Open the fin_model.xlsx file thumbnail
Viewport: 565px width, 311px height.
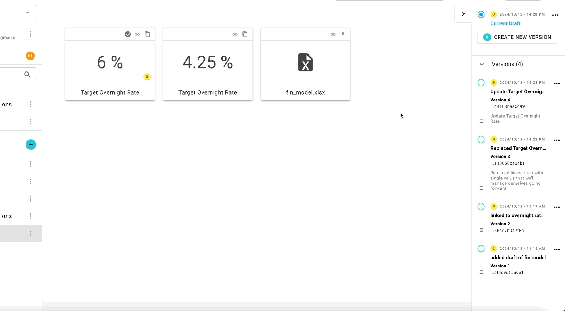pyautogui.click(x=305, y=62)
